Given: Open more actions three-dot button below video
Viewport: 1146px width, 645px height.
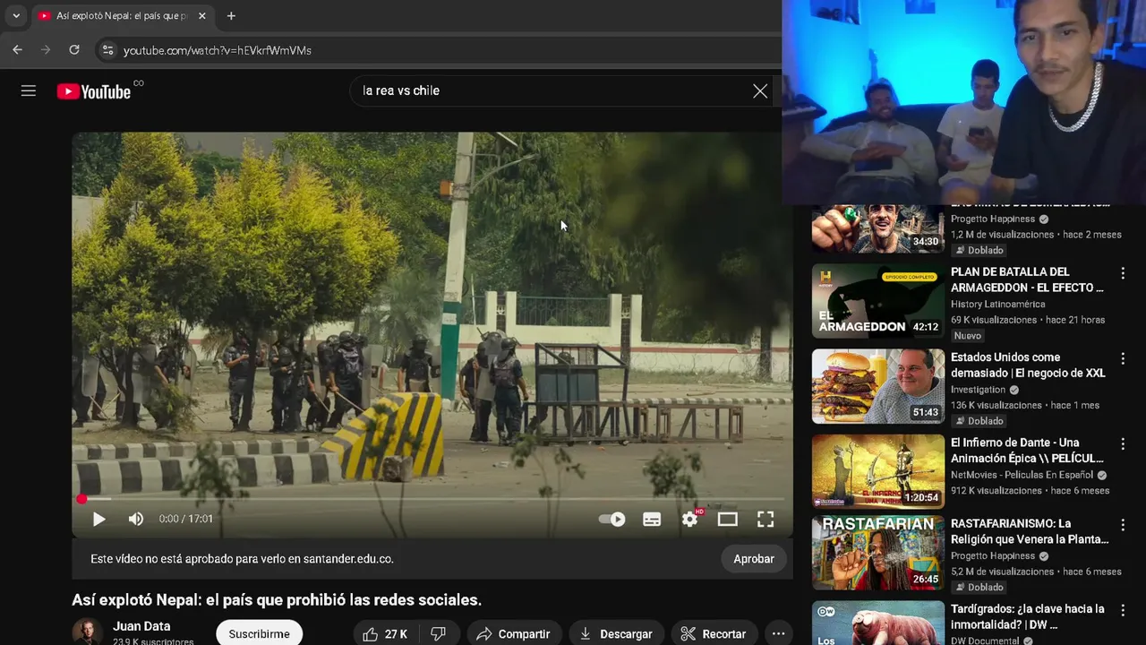Looking at the screenshot, I should pyautogui.click(x=778, y=633).
